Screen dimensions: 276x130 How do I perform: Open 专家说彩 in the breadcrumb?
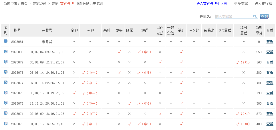coord(40,4)
